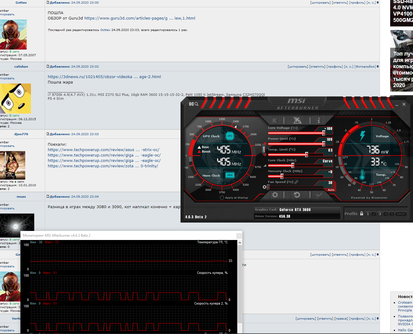Select Afterburner profile slot 3

[380, 214]
